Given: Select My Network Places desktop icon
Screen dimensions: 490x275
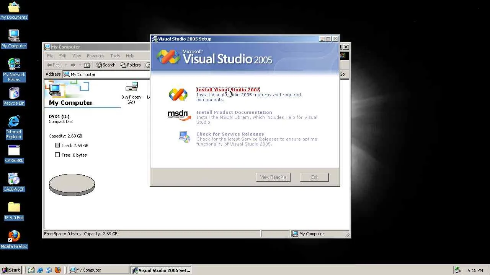Looking at the screenshot, I should coord(14,70).
